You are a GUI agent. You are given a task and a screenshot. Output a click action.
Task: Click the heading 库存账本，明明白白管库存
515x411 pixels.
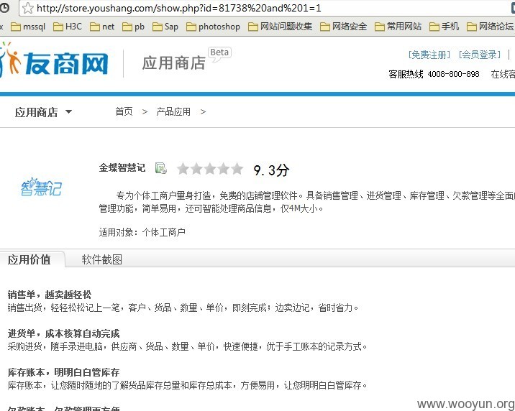point(64,372)
